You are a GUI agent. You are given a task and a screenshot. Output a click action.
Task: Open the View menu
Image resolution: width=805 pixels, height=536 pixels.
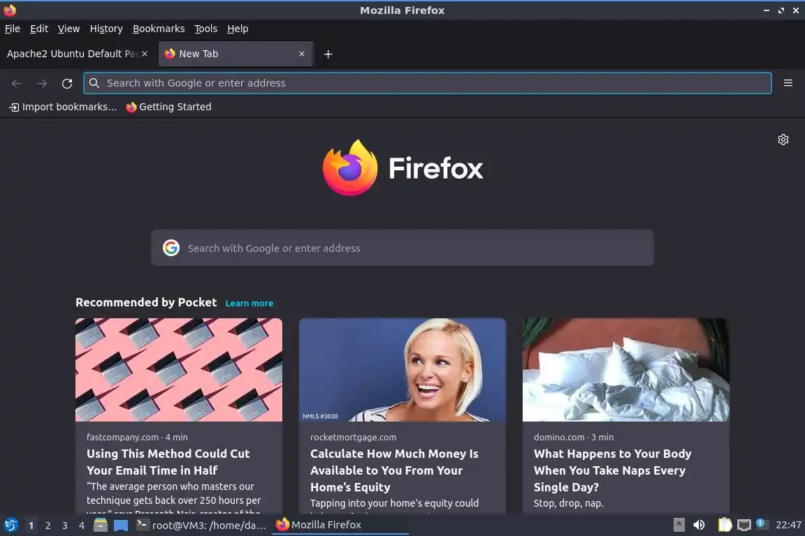[68, 29]
